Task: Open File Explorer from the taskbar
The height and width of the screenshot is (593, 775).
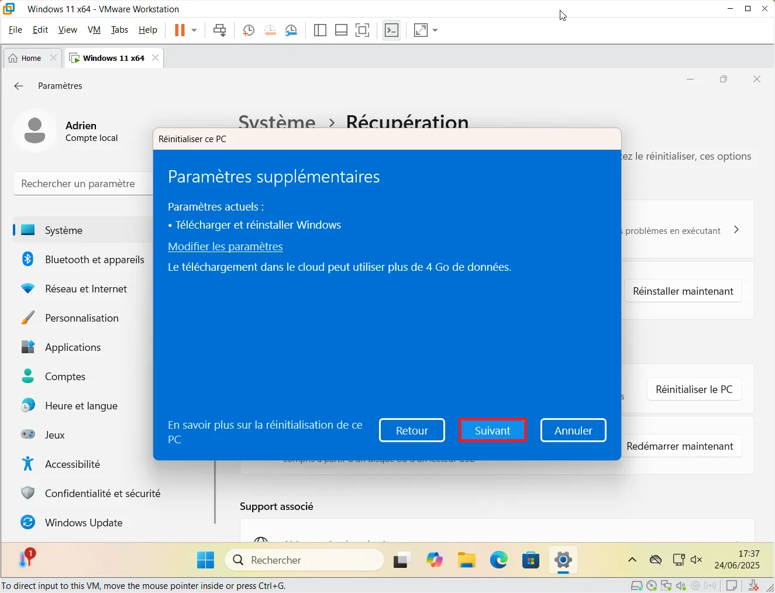Action: click(466, 560)
